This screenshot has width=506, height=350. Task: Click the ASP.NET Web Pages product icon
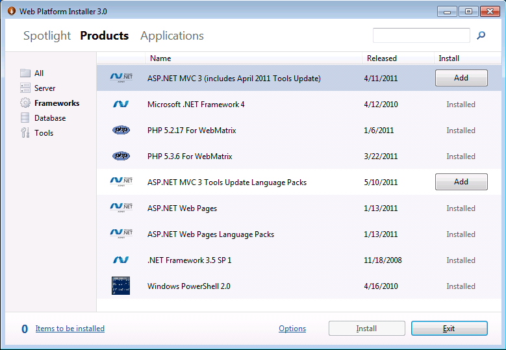tap(121, 207)
